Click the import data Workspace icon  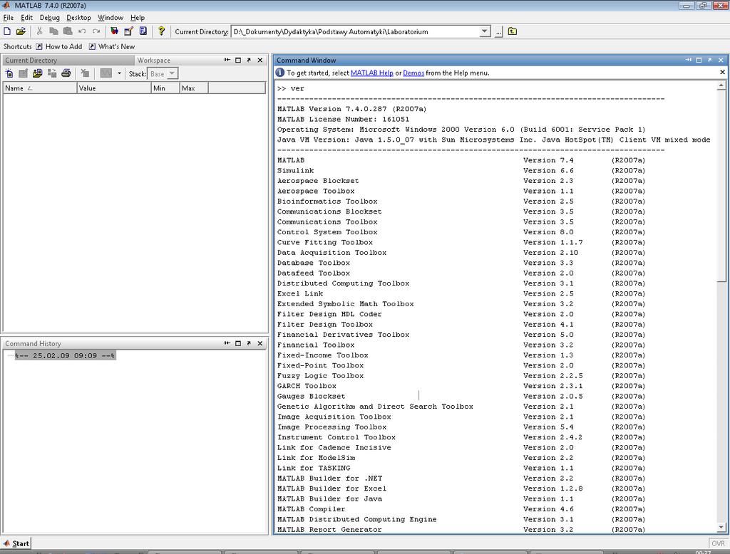tap(38, 73)
